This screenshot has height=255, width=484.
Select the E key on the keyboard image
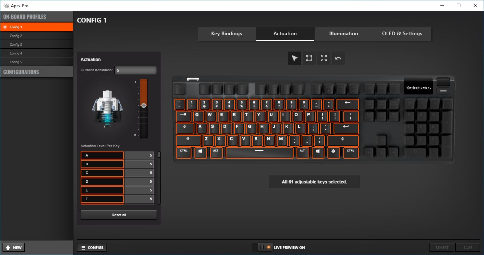click(223, 117)
